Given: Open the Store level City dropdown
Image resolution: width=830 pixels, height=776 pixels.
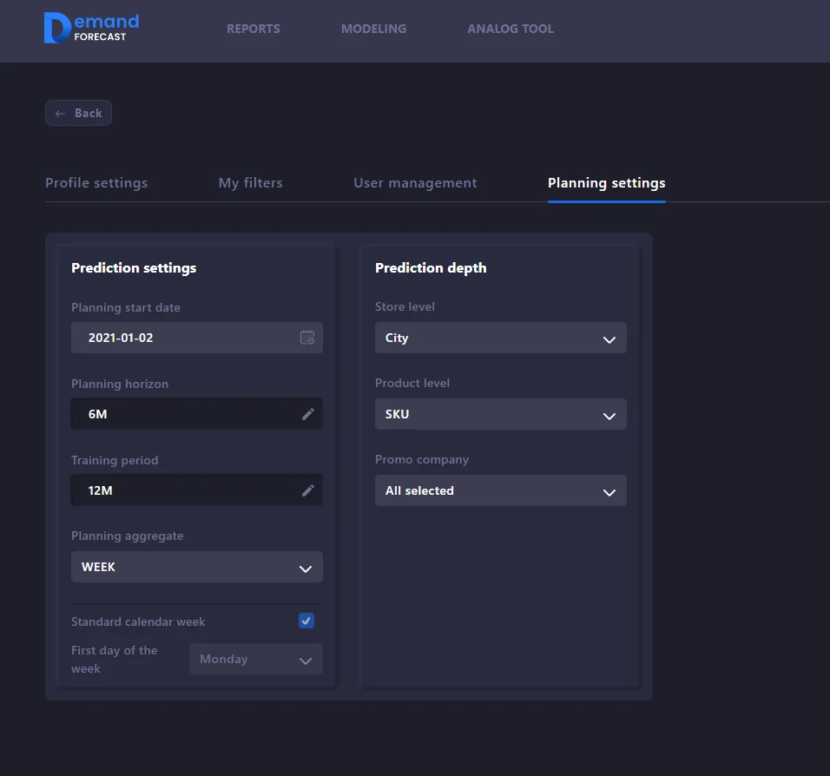Looking at the screenshot, I should (500, 338).
